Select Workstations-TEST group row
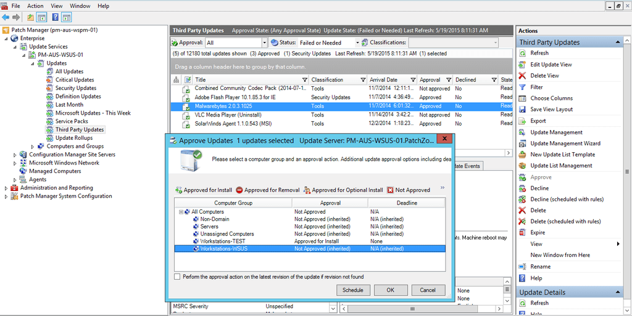 310,241
